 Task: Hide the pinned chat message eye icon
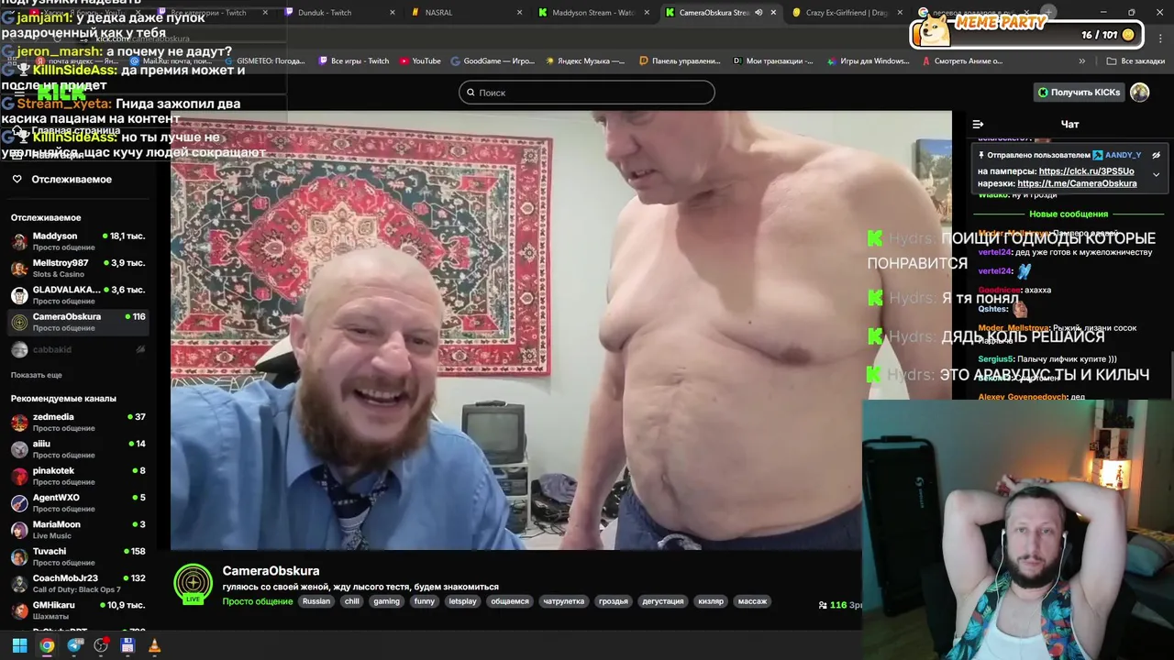tap(1156, 155)
